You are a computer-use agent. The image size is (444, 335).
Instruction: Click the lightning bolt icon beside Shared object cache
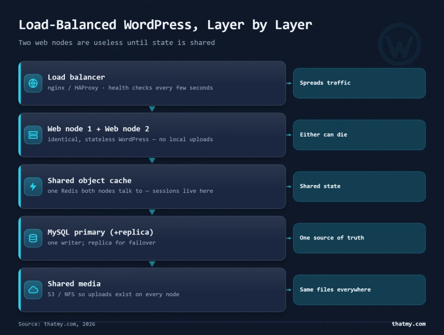coord(33,187)
